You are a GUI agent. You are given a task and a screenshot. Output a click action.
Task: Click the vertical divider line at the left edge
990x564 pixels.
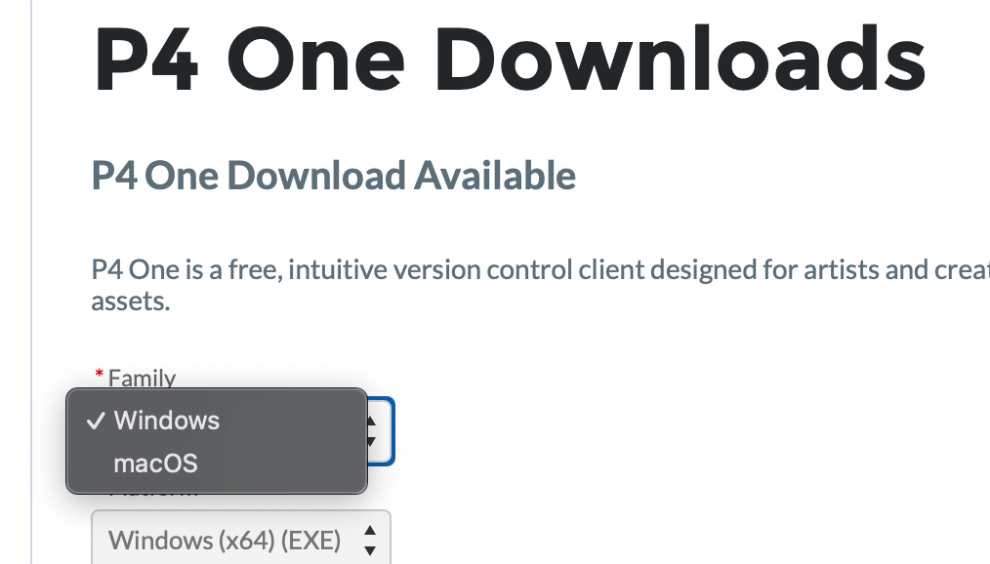coord(31,282)
